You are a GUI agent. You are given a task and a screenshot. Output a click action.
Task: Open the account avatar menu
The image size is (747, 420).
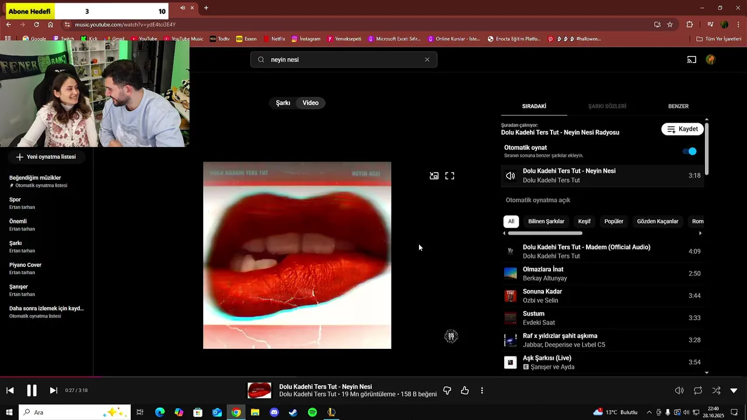[710, 60]
